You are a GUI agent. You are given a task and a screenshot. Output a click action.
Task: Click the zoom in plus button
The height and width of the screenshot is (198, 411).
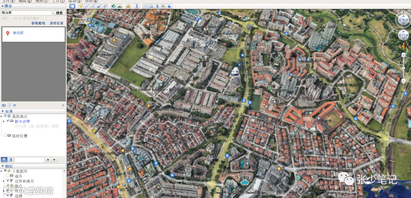(403, 55)
